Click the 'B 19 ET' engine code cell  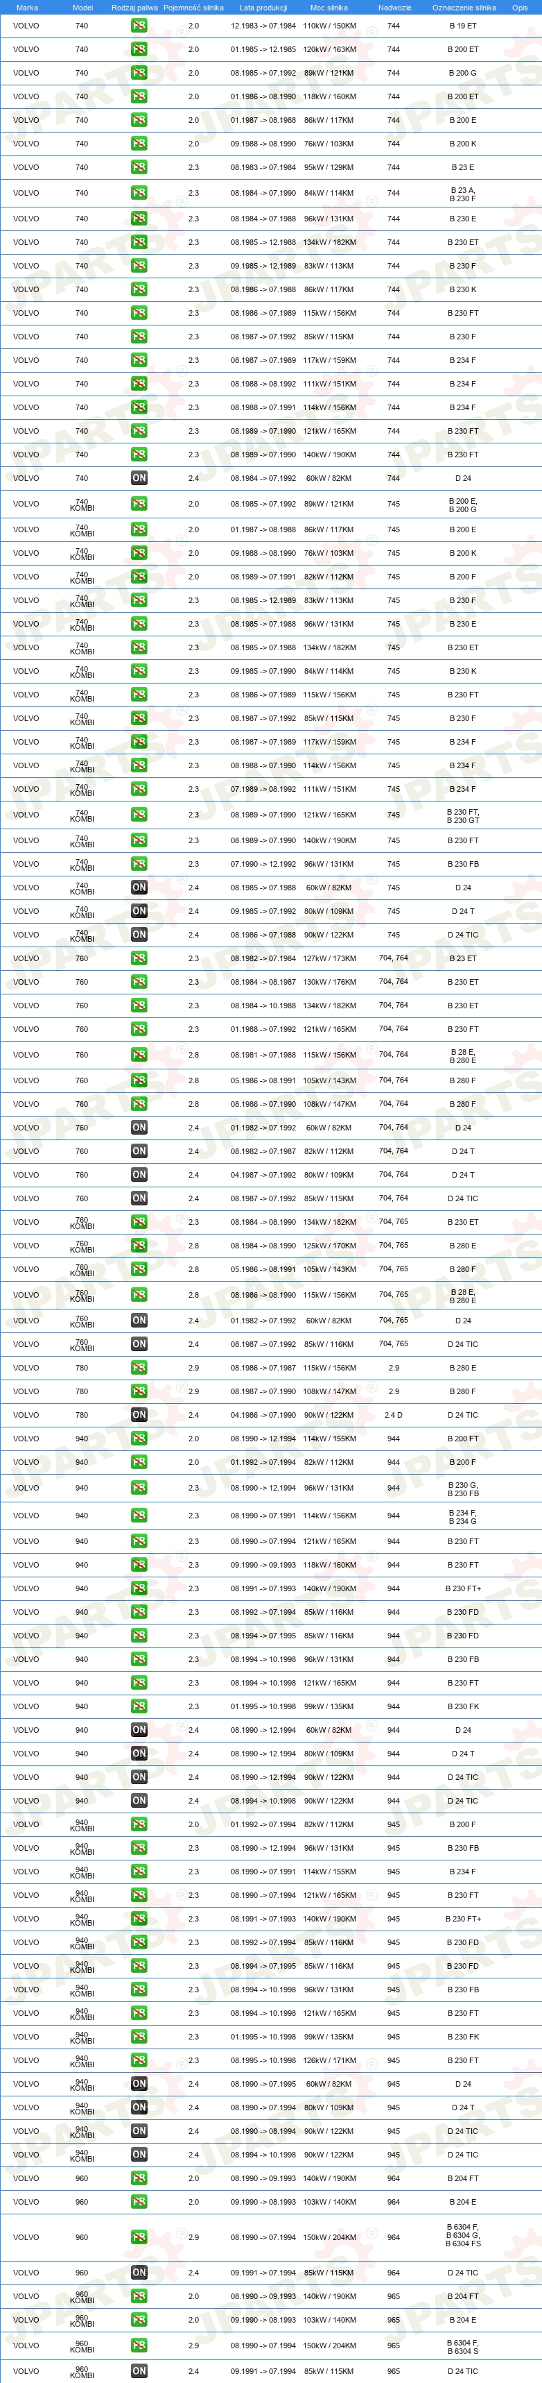[462, 26]
